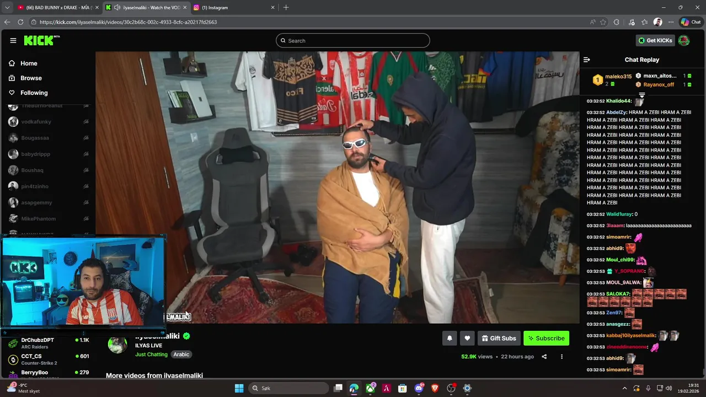Focus the Kick search box

coord(353,40)
